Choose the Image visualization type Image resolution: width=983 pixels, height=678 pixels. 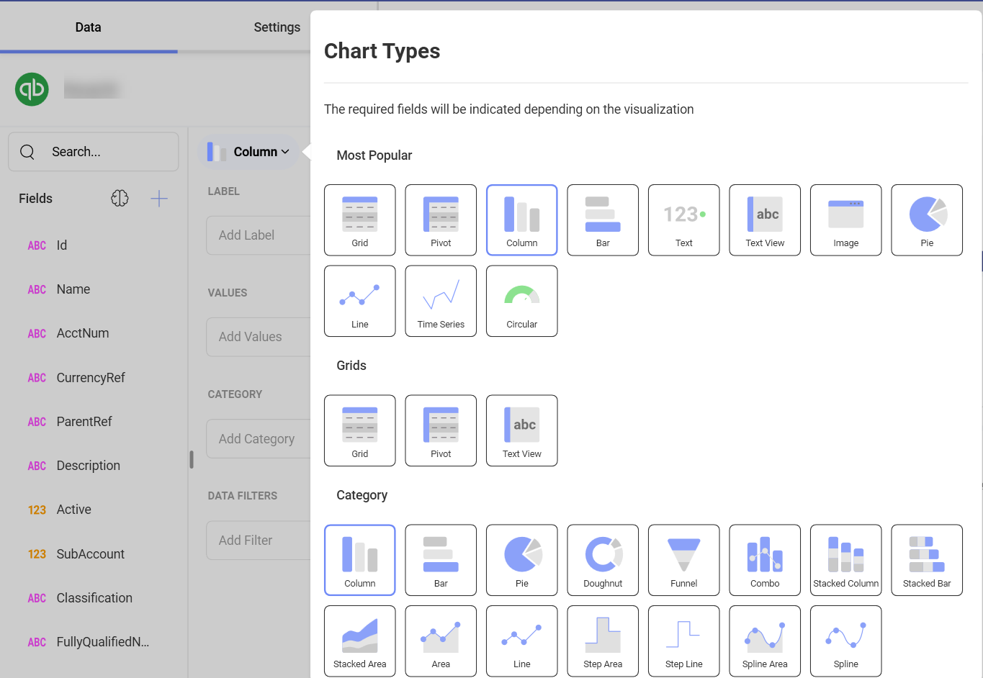click(846, 220)
